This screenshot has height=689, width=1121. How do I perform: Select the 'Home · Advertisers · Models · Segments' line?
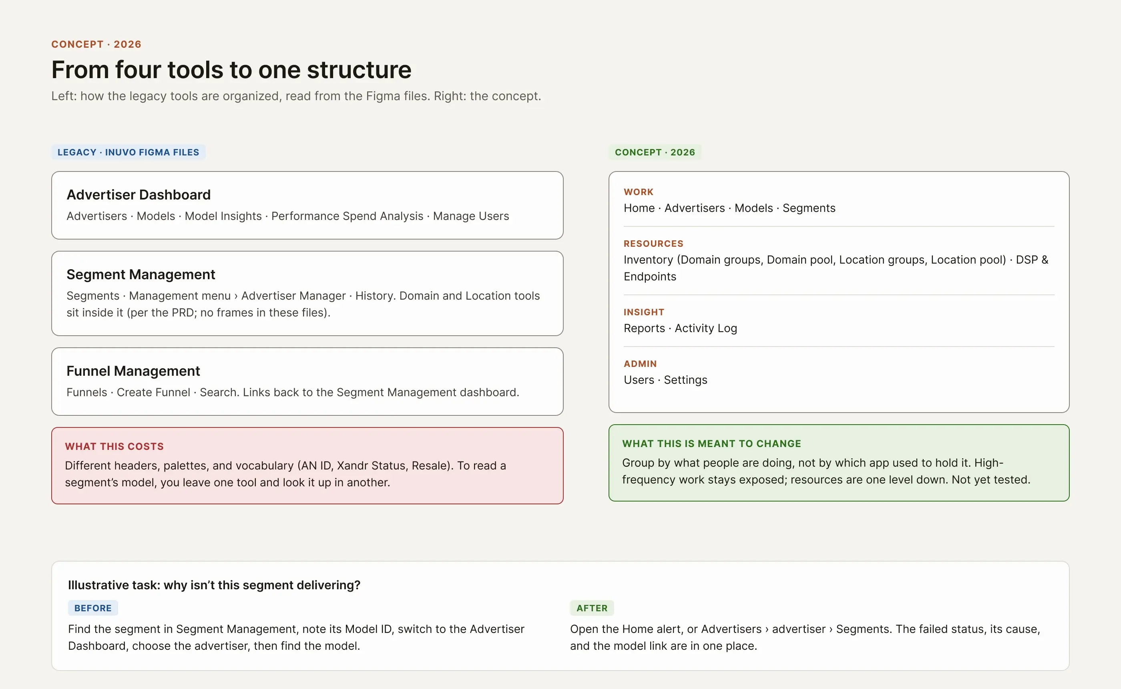[729, 208]
